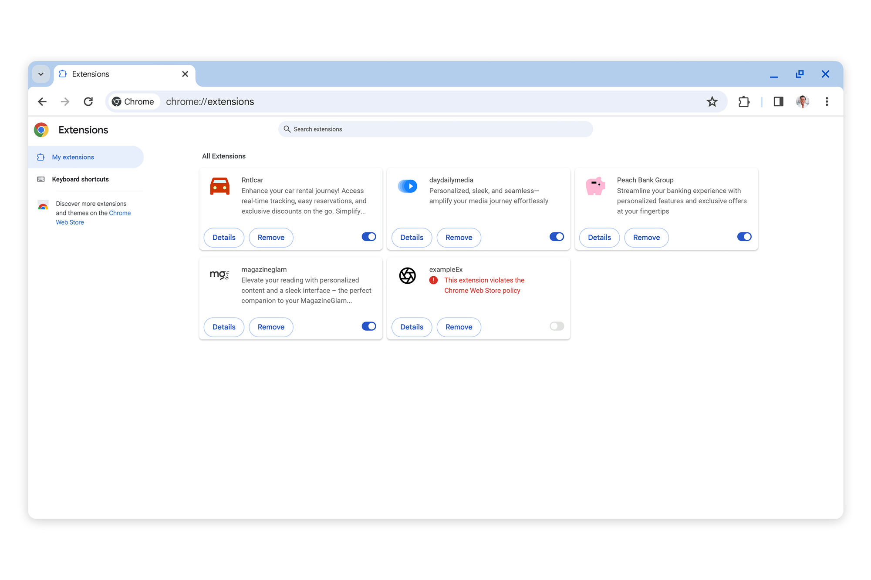Click the red policy violation warning icon
This screenshot has height=580, width=871.
433,280
